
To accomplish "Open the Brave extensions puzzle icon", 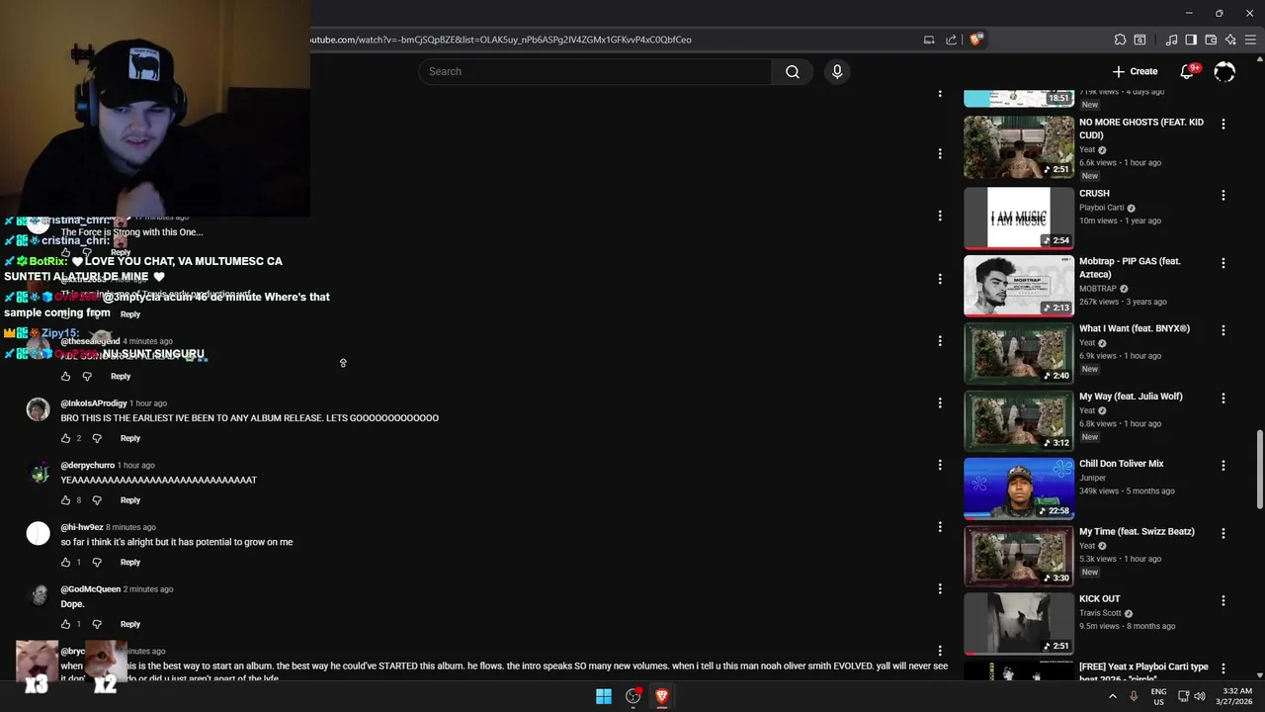I will coord(1120,40).
